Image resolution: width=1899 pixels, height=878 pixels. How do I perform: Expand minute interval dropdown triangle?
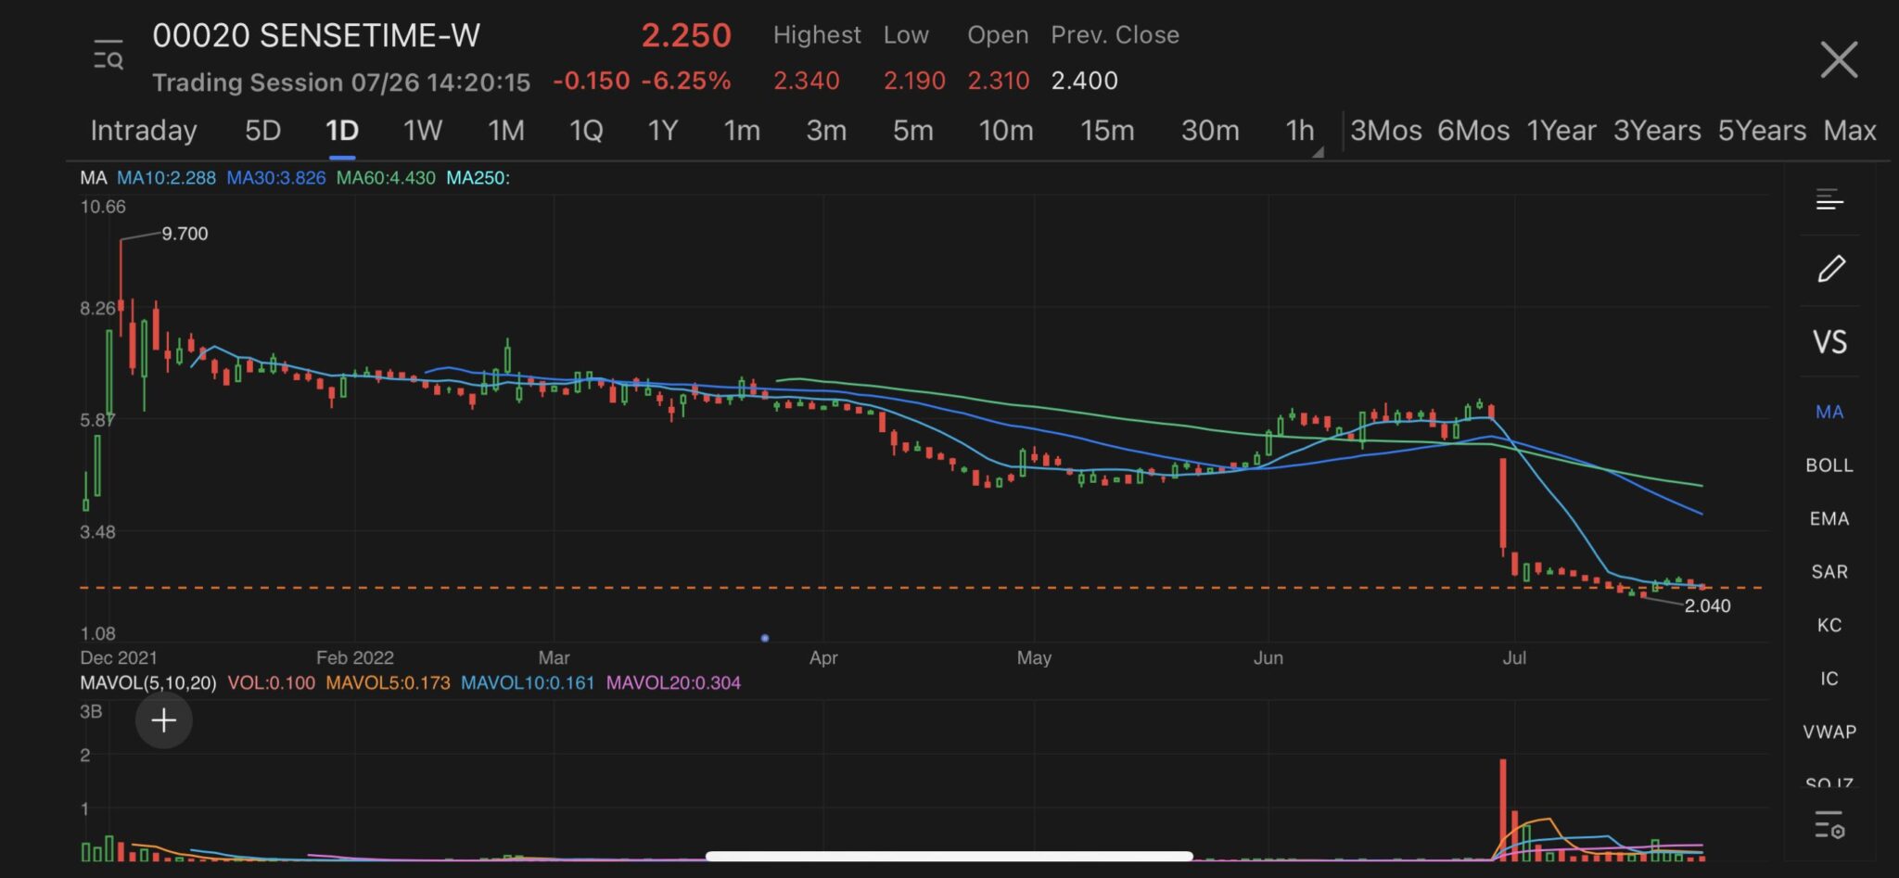[x=1318, y=151]
